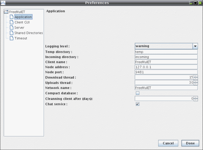Image resolution: width=203 pixels, height=150 pixels.
Task: Select Shared Directories in the tree
Action: pos(28,33)
